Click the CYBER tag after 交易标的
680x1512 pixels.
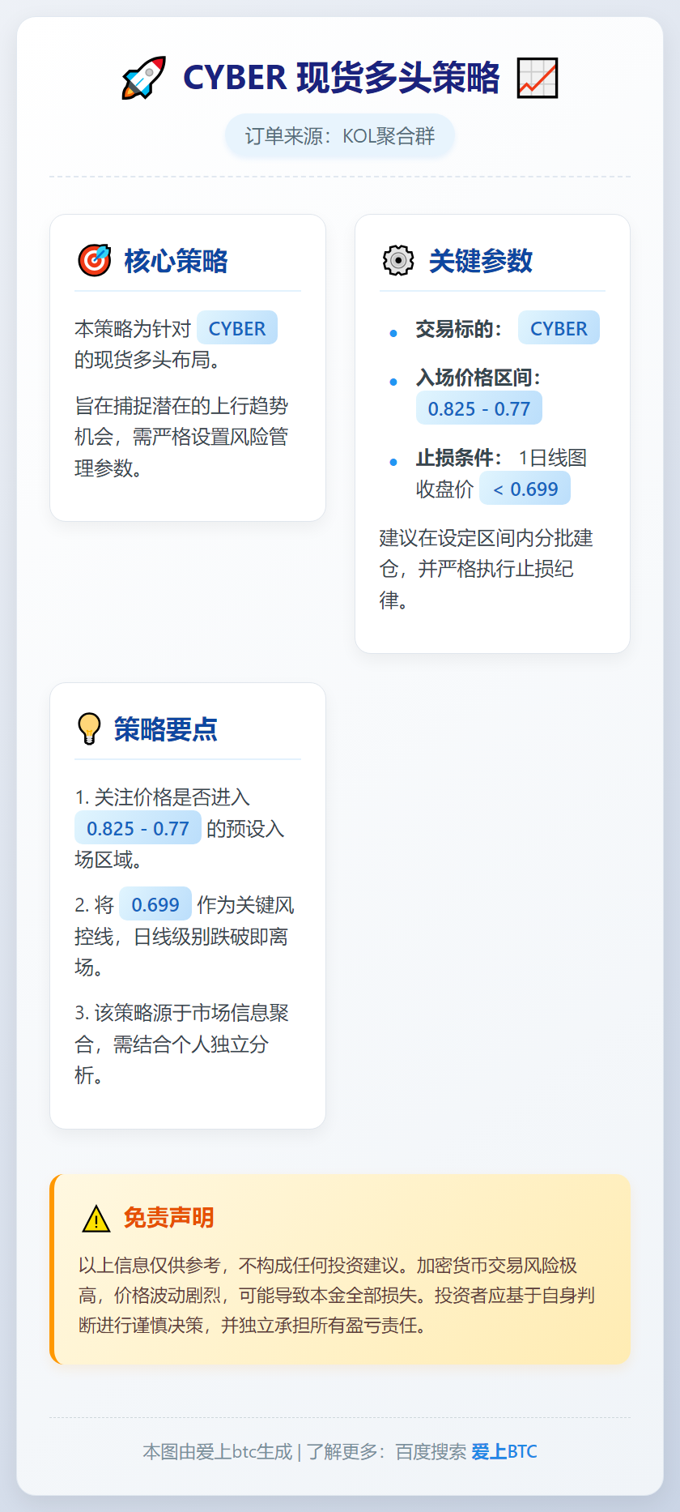coord(559,328)
